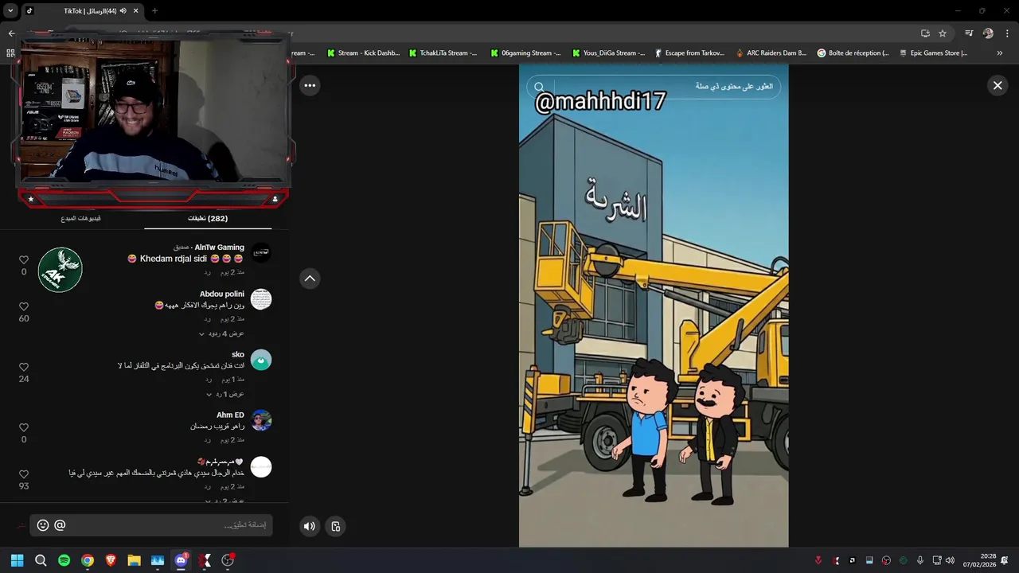Open the three-dots options menu on video
Image resolution: width=1019 pixels, height=573 pixels.
pyautogui.click(x=310, y=85)
